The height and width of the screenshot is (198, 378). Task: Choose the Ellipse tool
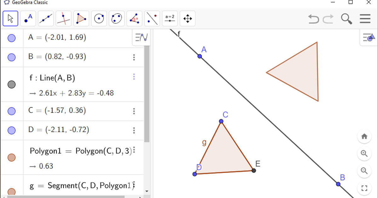pyautogui.click(x=117, y=19)
